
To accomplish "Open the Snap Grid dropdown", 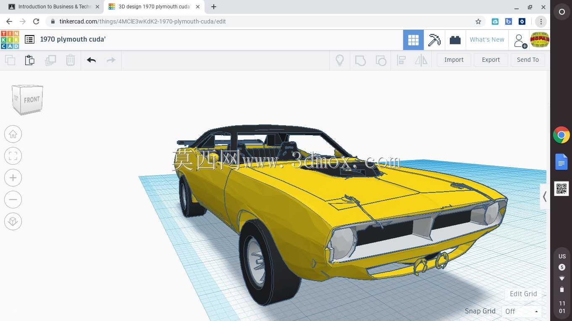I will tap(522, 311).
